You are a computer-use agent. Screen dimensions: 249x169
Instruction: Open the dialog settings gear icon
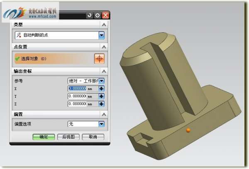point(98,15)
